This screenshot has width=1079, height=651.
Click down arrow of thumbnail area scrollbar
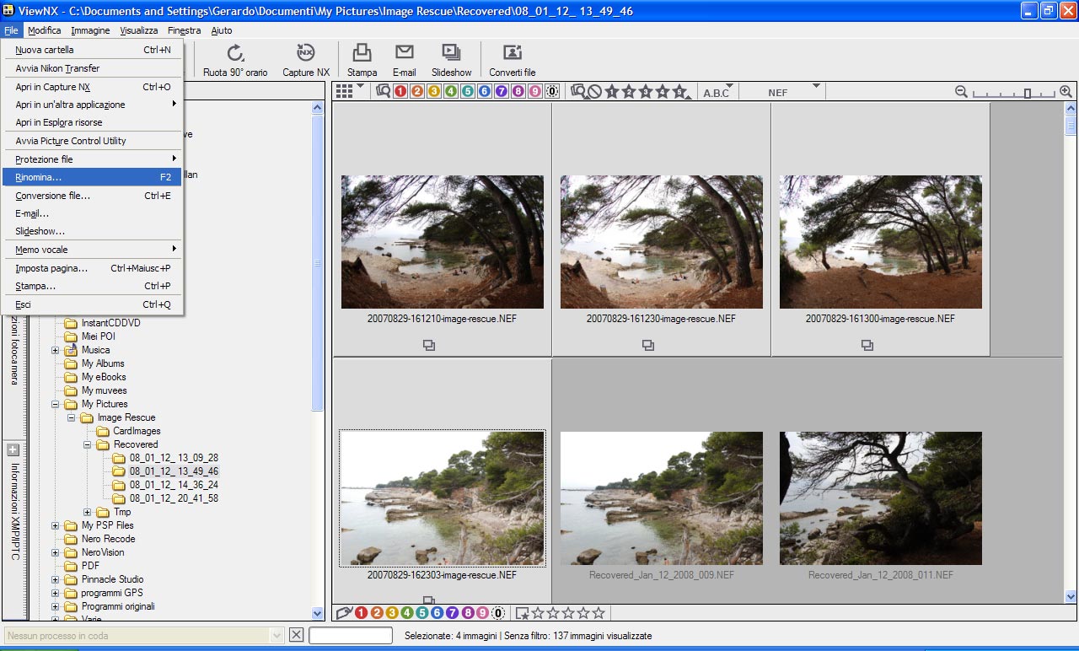click(1071, 598)
